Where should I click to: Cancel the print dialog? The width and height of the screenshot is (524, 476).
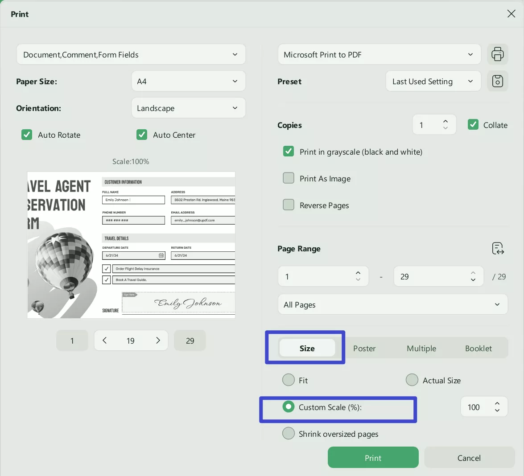(x=469, y=457)
